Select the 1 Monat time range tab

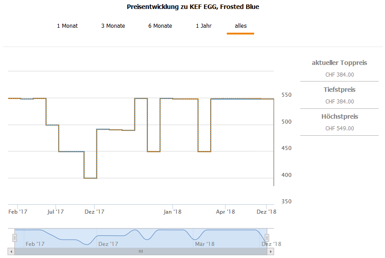click(x=67, y=26)
